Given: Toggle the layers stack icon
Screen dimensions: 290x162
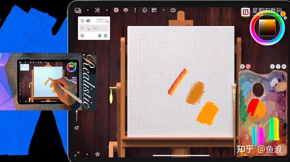Looking at the screenshot, I should pyautogui.click(x=126, y=10).
